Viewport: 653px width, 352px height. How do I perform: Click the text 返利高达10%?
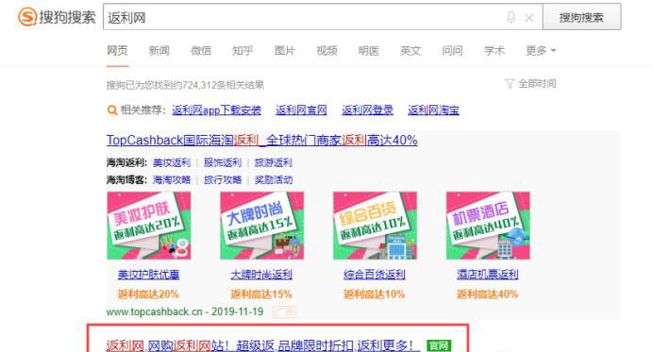pos(375,294)
